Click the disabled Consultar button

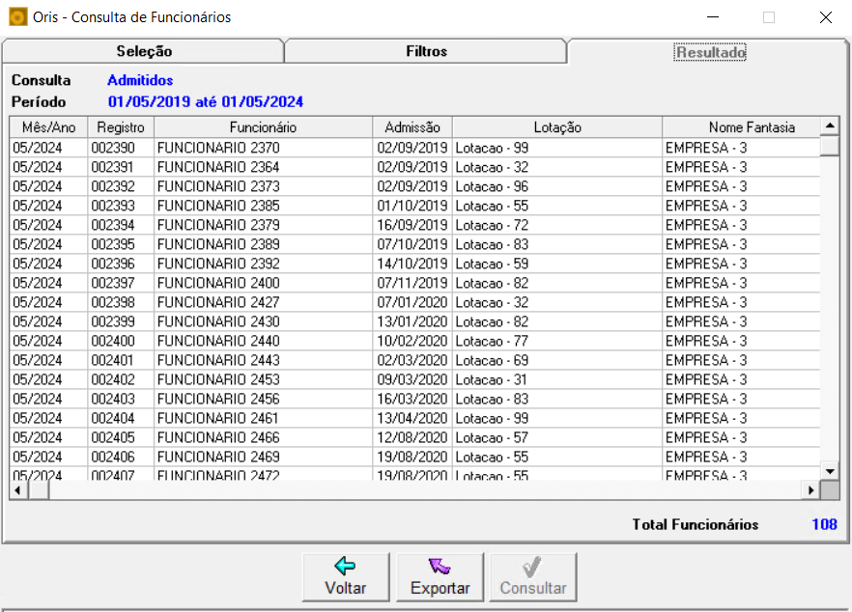(x=533, y=576)
